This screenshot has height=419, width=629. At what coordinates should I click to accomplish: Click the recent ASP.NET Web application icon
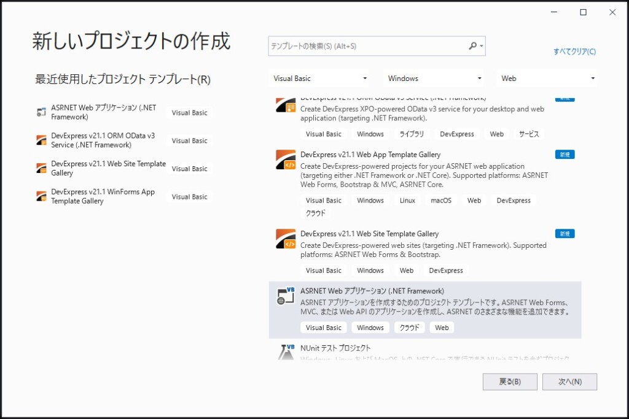[42, 112]
